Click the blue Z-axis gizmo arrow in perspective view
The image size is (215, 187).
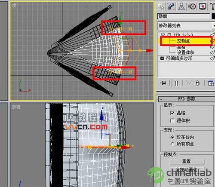(102, 115)
